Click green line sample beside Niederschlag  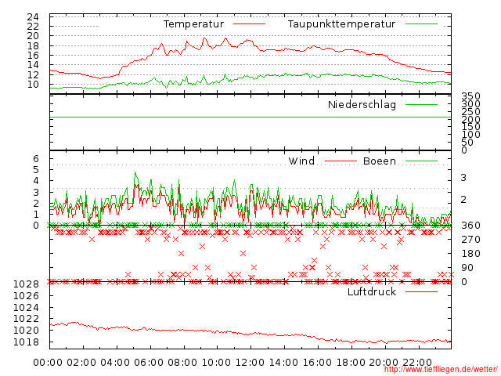(x=421, y=104)
